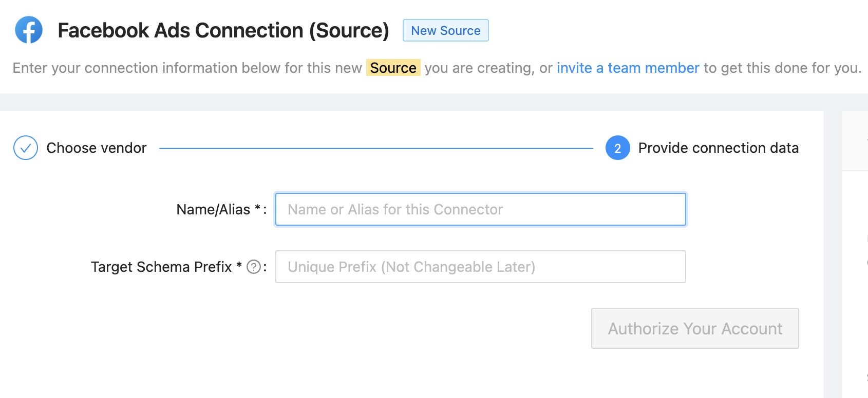Select the step 2 circle indicator
The width and height of the screenshot is (868, 398).
click(617, 148)
